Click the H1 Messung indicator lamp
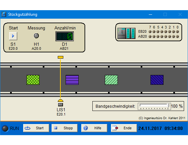The width and height of the screenshot is (188, 145). click(x=36, y=36)
